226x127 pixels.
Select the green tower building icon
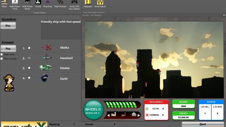pyautogui.click(x=114, y=114)
